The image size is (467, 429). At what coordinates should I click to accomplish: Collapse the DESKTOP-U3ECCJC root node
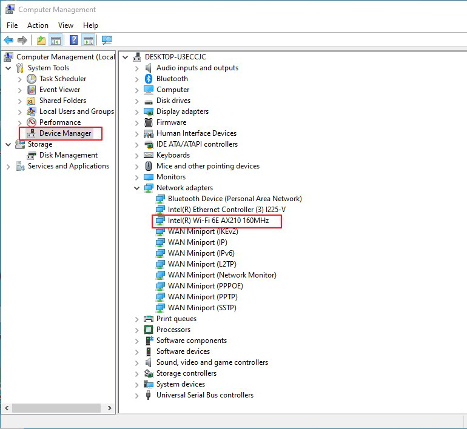[126, 57]
